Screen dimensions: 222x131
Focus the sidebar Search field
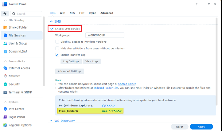point(26,14)
